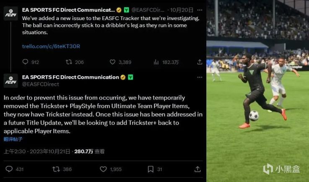Share the second tweet via bottom upload icon

pyautogui.click(x=197, y=169)
